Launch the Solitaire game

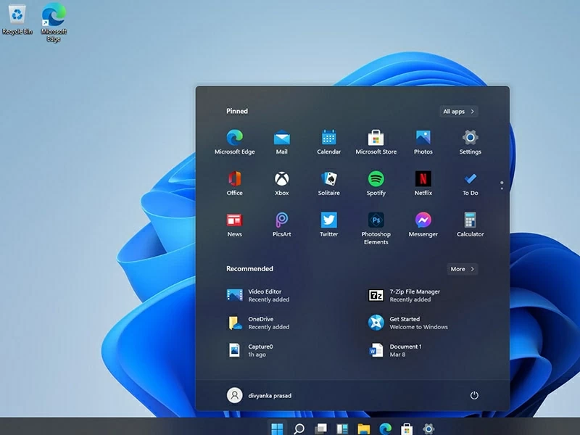coord(328,182)
